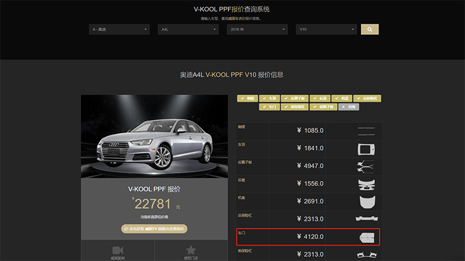Click the 后盖 trunk lid pattern icon
The height and width of the screenshot is (261, 465).
click(366, 184)
